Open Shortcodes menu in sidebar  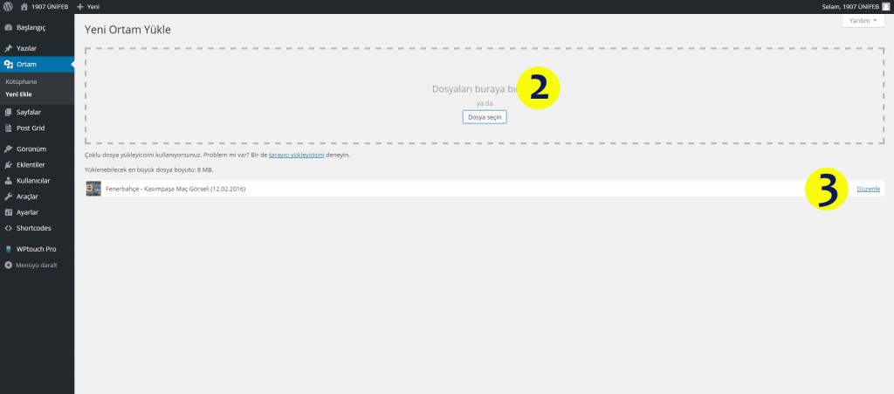33,228
